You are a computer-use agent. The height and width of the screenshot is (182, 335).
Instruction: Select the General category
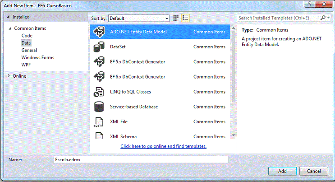coord(29,50)
